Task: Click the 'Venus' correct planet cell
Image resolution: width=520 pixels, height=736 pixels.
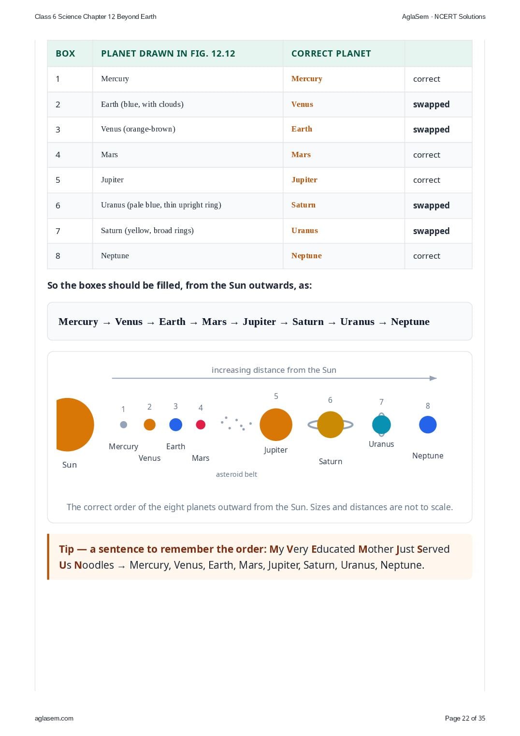Action: click(302, 104)
